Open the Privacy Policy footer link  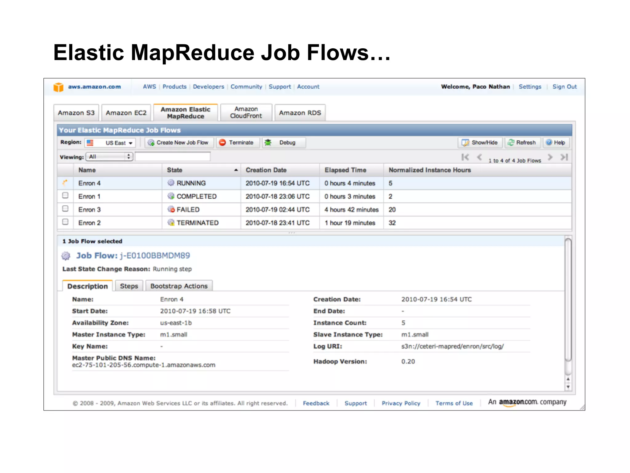pos(401,403)
